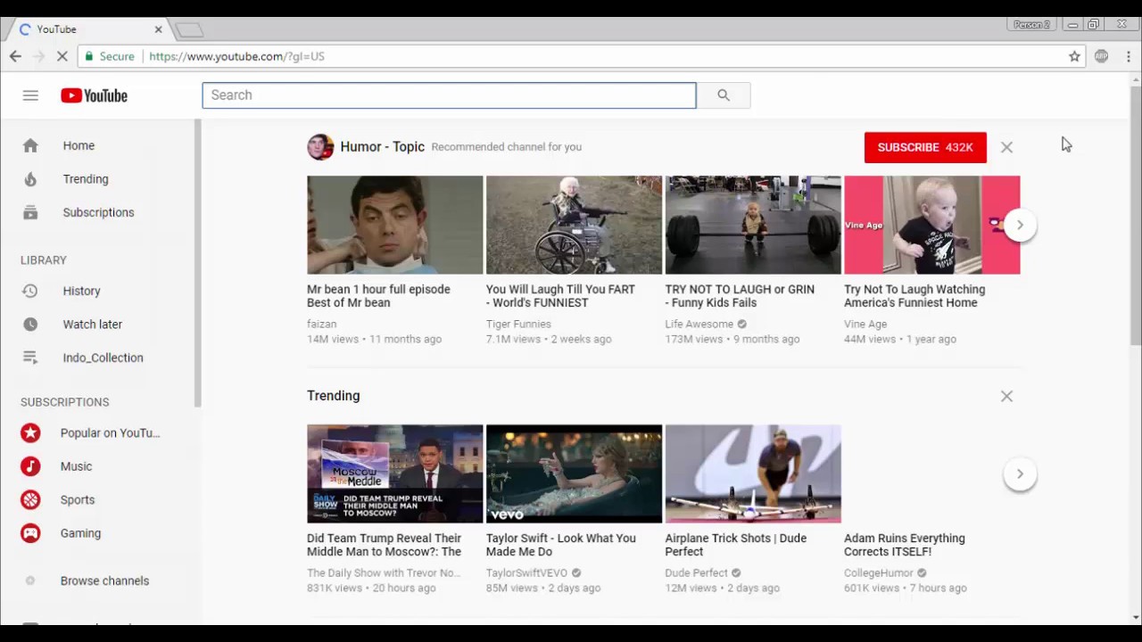Open CollegeHumor channel link
The width and height of the screenshot is (1142, 642).
[879, 572]
